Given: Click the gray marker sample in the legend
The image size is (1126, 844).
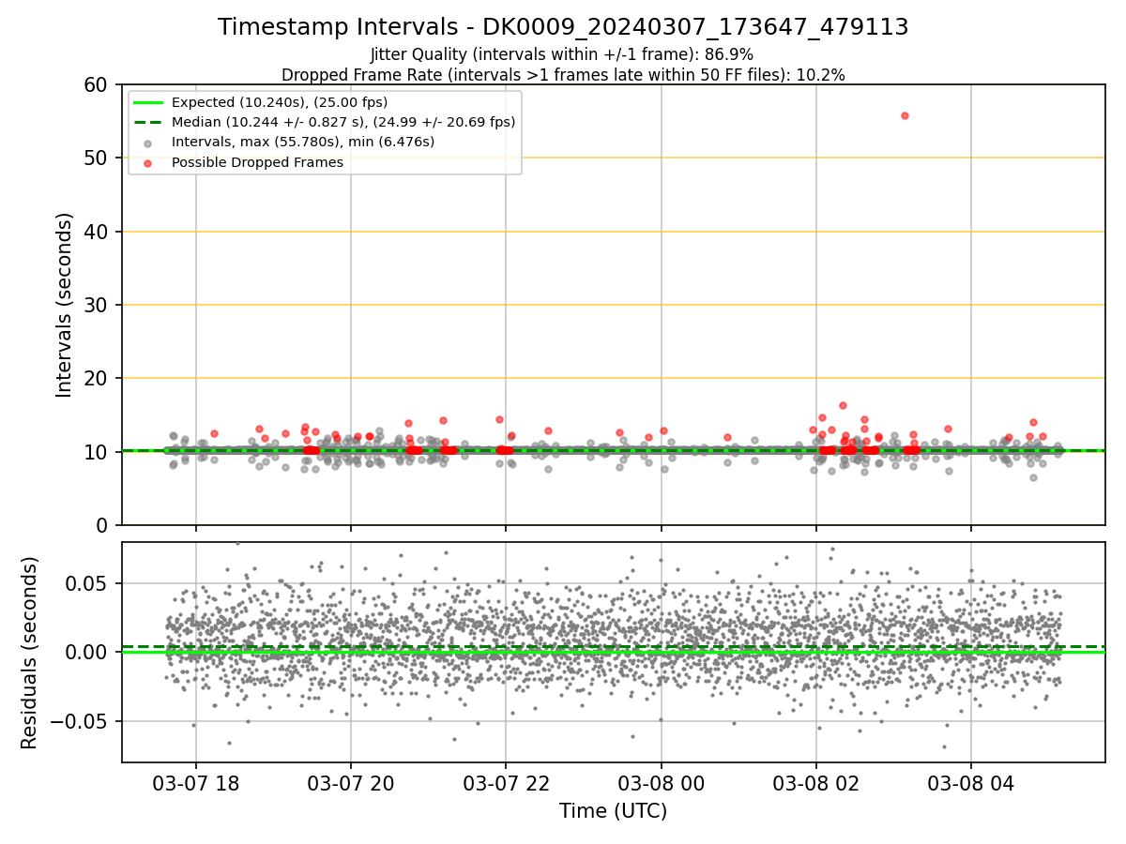Looking at the screenshot, I should 149,143.
